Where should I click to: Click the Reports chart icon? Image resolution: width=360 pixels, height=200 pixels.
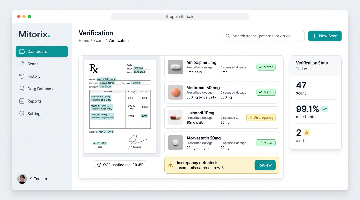[x=22, y=101]
